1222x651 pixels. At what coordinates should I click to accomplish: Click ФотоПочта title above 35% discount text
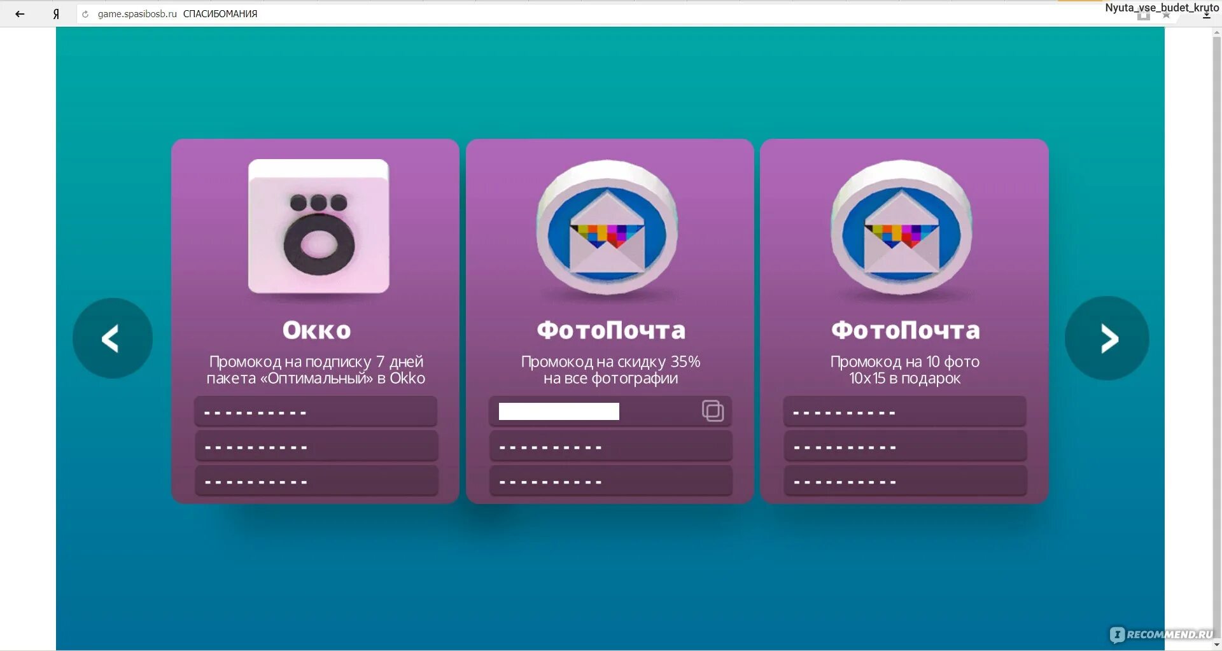tap(611, 330)
